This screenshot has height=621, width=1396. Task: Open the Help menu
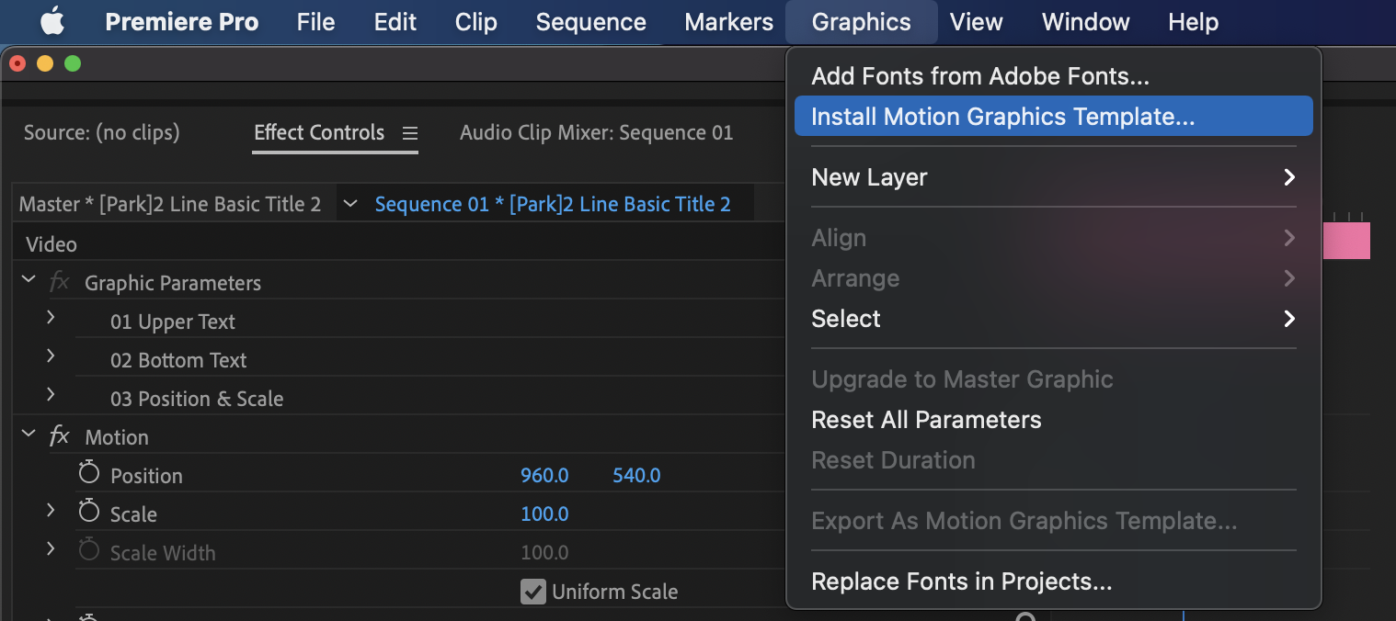click(1194, 22)
